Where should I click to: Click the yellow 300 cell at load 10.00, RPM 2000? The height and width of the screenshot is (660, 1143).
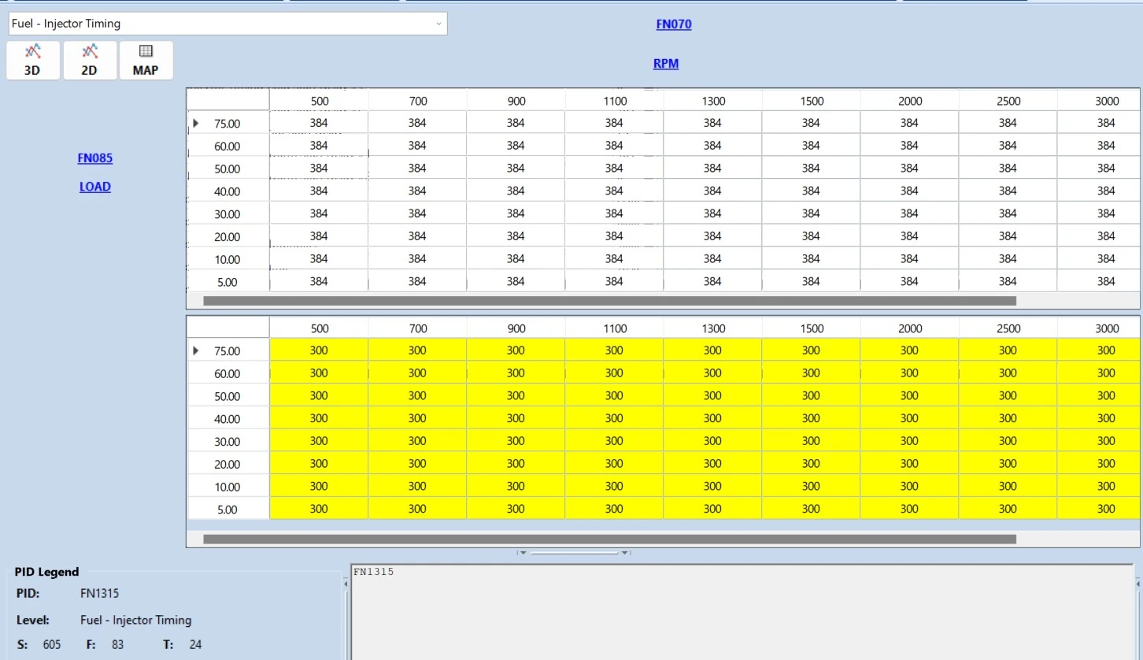point(909,487)
